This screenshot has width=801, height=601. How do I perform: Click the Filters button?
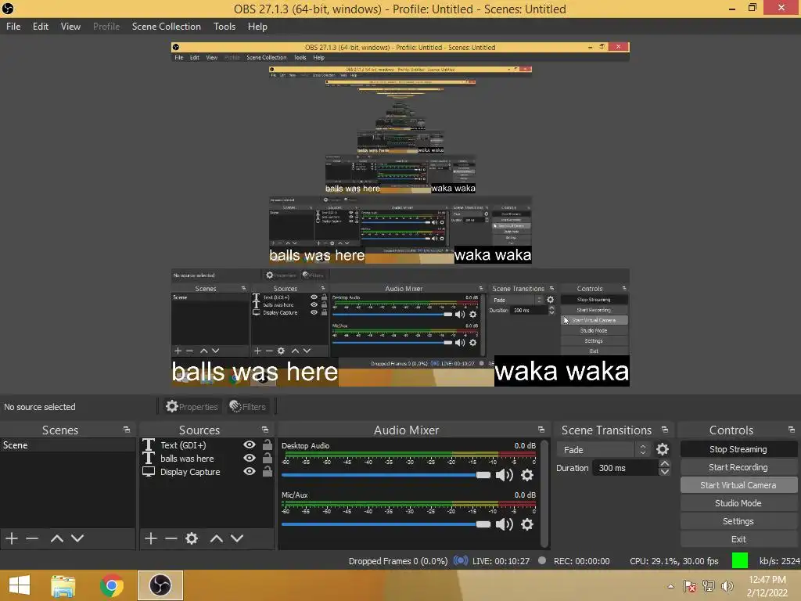click(x=248, y=406)
